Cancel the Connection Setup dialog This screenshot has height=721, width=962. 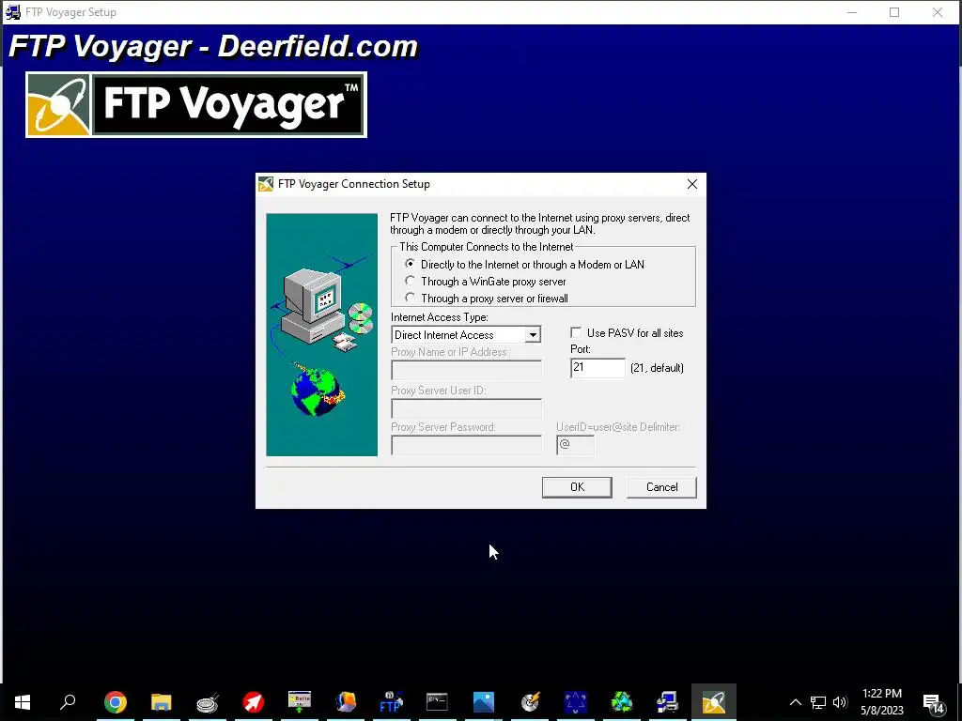661,487
